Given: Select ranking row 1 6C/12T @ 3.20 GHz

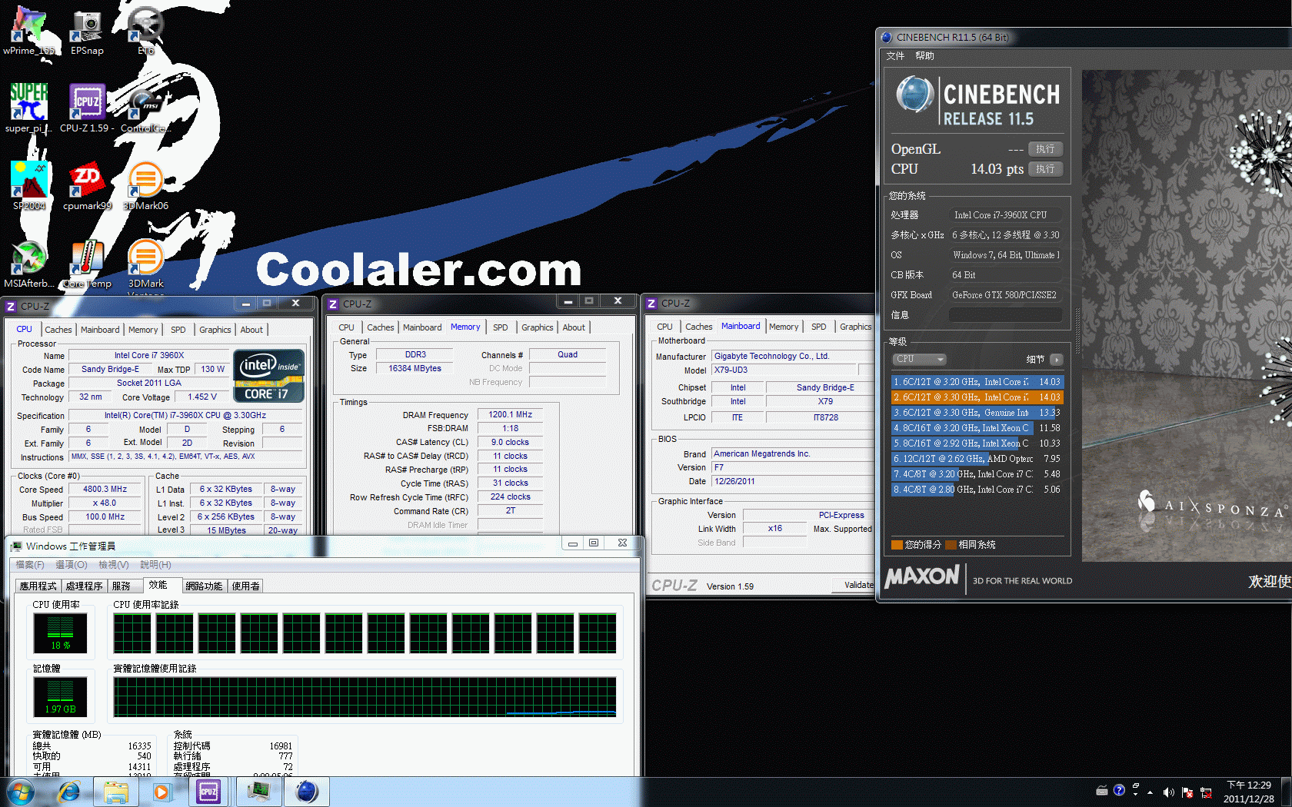Looking at the screenshot, I should coord(977,382).
